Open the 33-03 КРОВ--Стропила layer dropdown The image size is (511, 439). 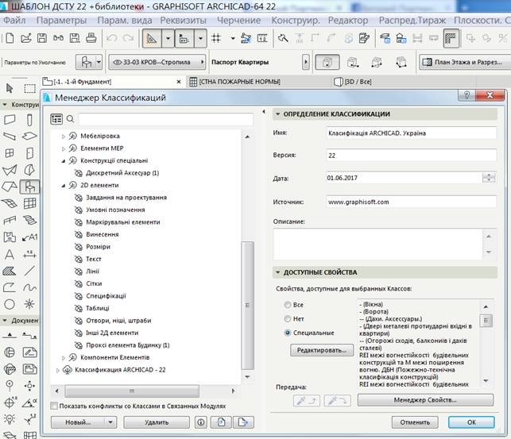157,62
